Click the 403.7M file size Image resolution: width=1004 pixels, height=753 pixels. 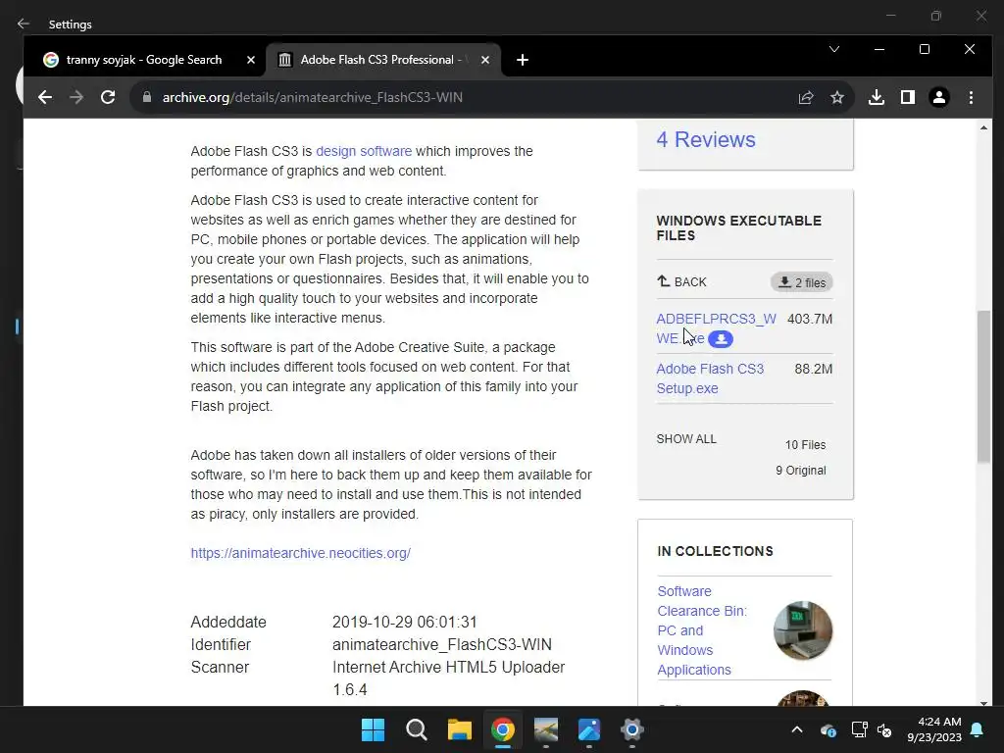pyautogui.click(x=809, y=319)
